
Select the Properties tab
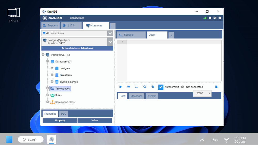coord(50,114)
